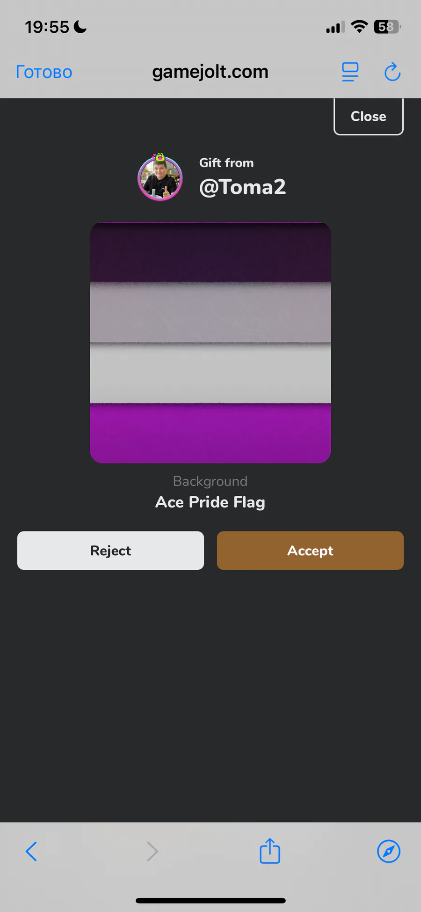Screen dimensions: 421x912
Task: Tap the reader view icon in the toolbar
Action: point(350,72)
